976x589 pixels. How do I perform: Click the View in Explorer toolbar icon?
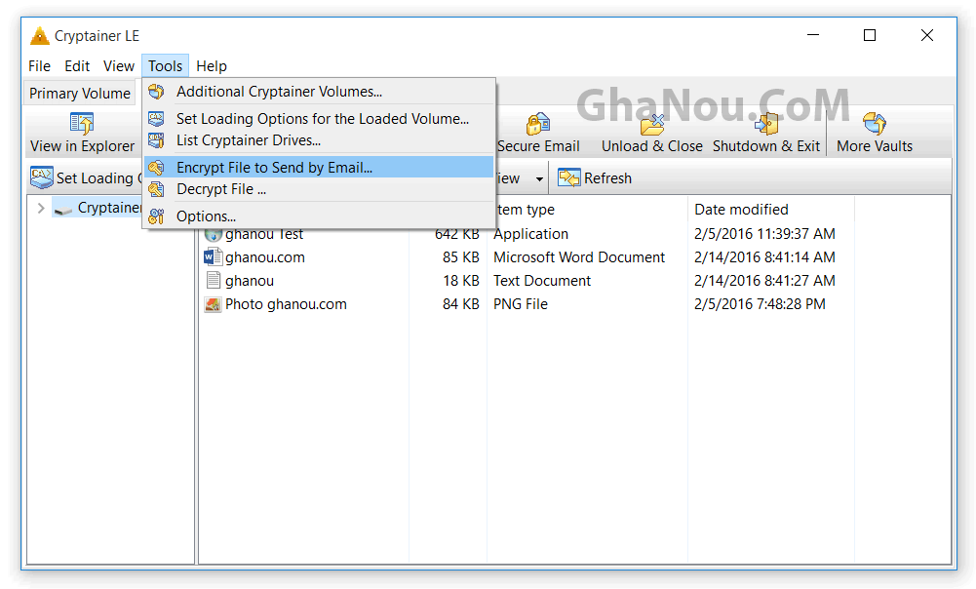pos(82,123)
